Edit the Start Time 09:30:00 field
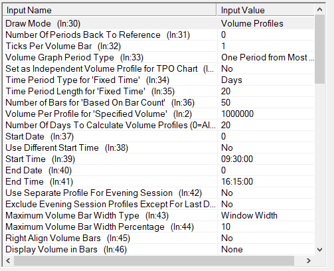The image size is (334, 271). (x=266, y=159)
